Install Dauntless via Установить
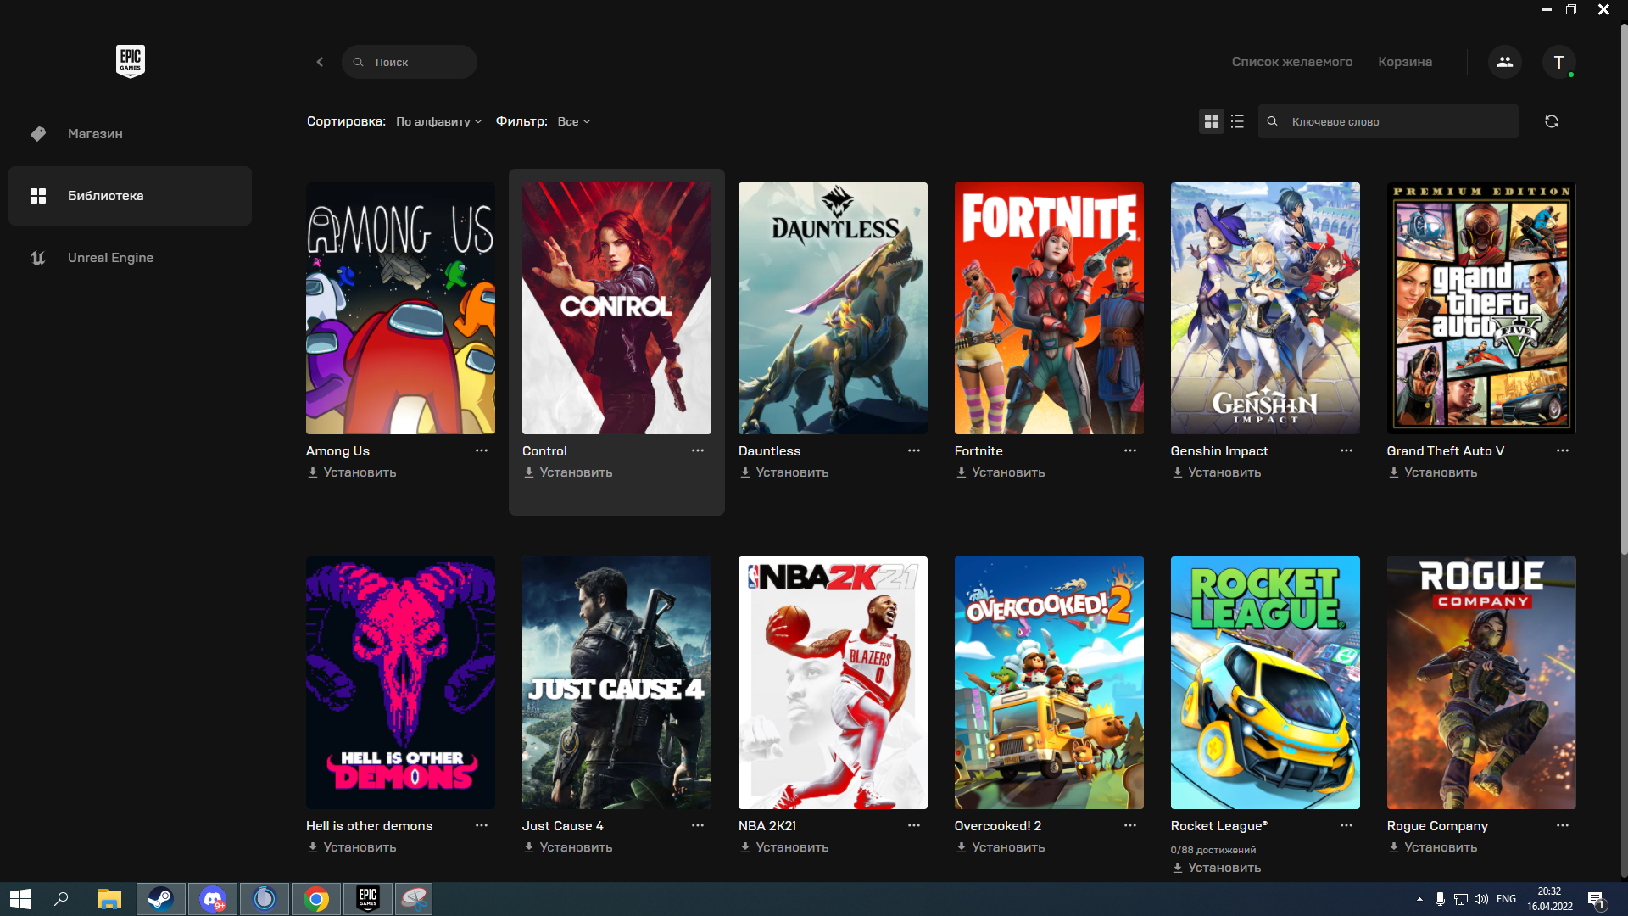Image resolution: width=1628 pixels, height=916 pixels. click(784, 472)
